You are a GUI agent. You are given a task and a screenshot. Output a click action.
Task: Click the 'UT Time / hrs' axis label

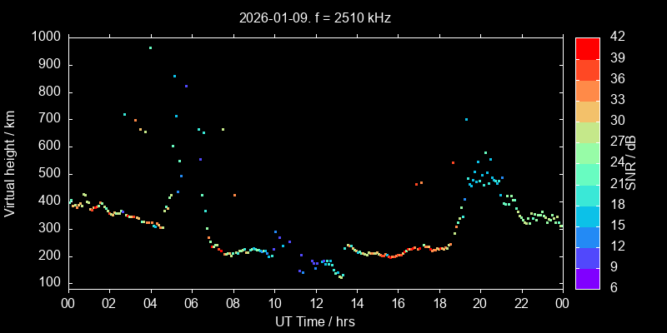pyautogui.click(x=315, y=321)
